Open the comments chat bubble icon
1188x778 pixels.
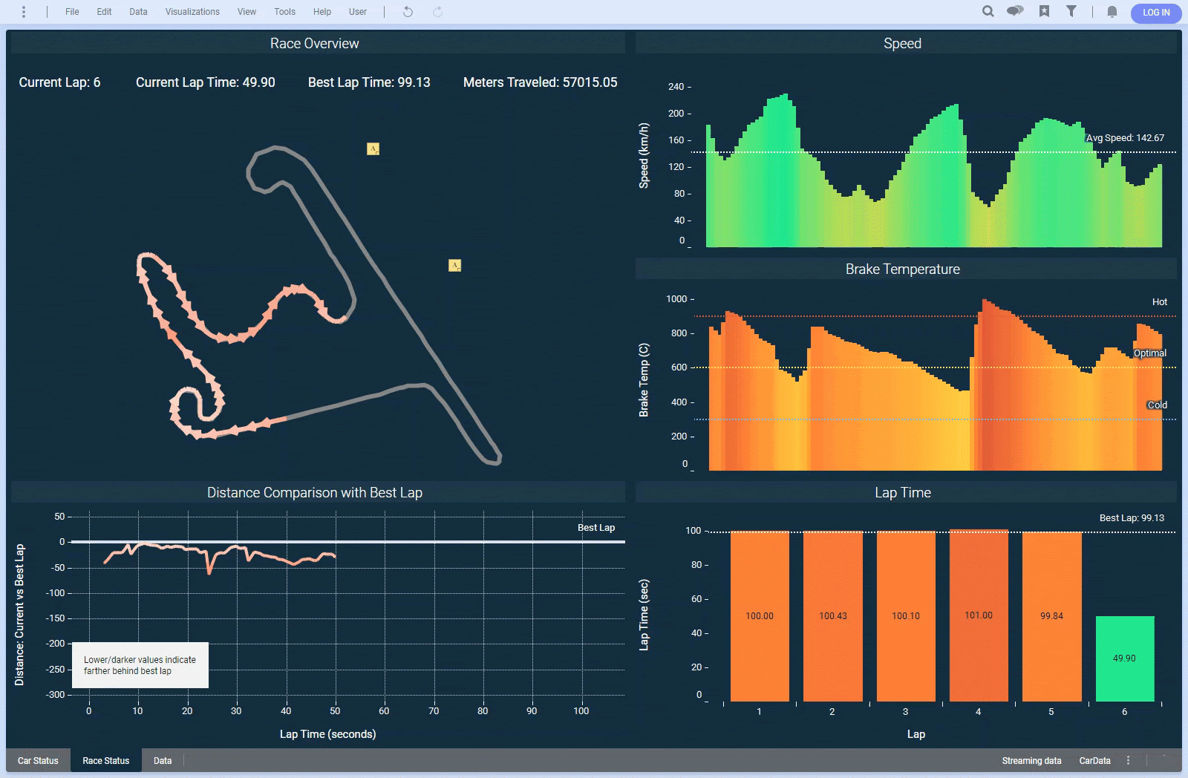[x=1015, y=11]
